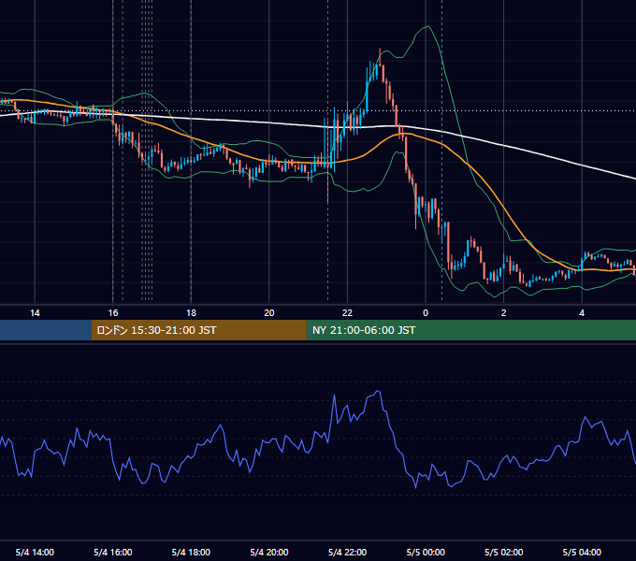The height and width of the screenshot is (561, 636).
Task: Click the 5/5 04:00 indicator axis label
Action: pos(582,552)
